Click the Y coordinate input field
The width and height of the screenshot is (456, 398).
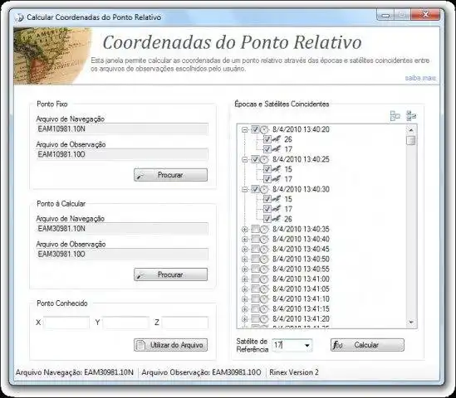(x=125, y=323)
